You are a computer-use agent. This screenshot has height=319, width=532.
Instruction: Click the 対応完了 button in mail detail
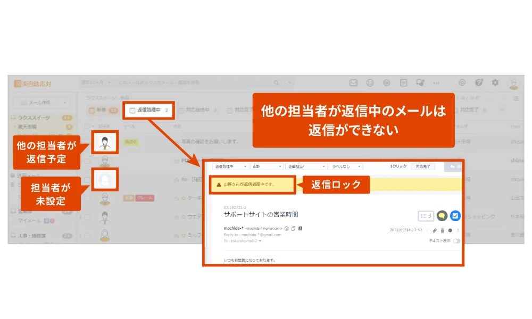click(x=423, y=166)
